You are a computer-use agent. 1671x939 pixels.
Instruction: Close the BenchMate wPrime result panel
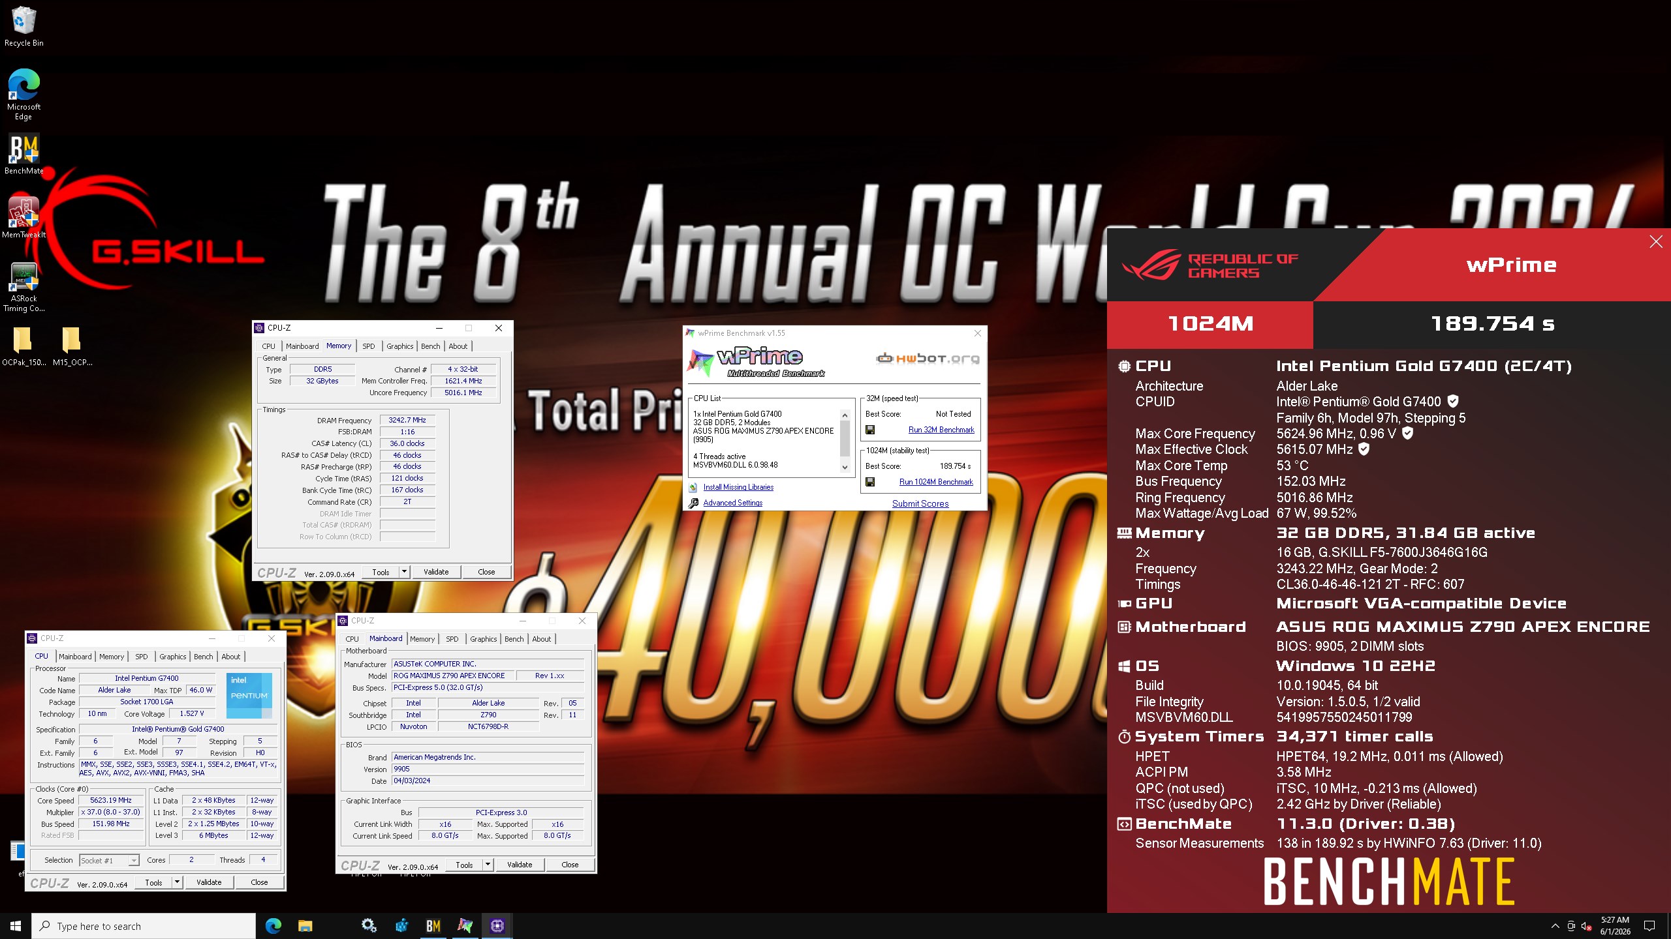(x=1656, y=242)
